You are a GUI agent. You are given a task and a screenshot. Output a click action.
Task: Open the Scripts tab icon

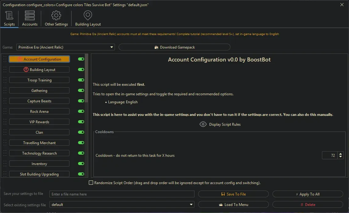(9, 15)
